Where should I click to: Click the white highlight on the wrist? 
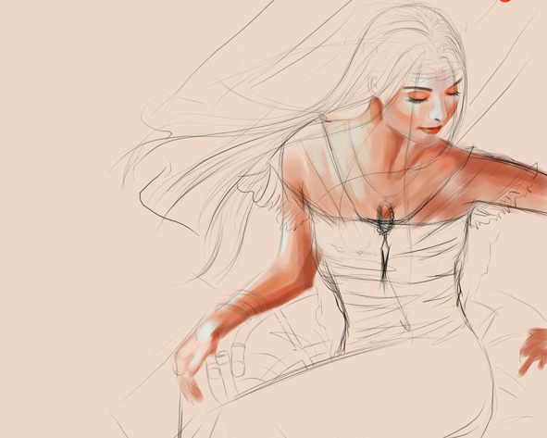click(x=205, y=331)
